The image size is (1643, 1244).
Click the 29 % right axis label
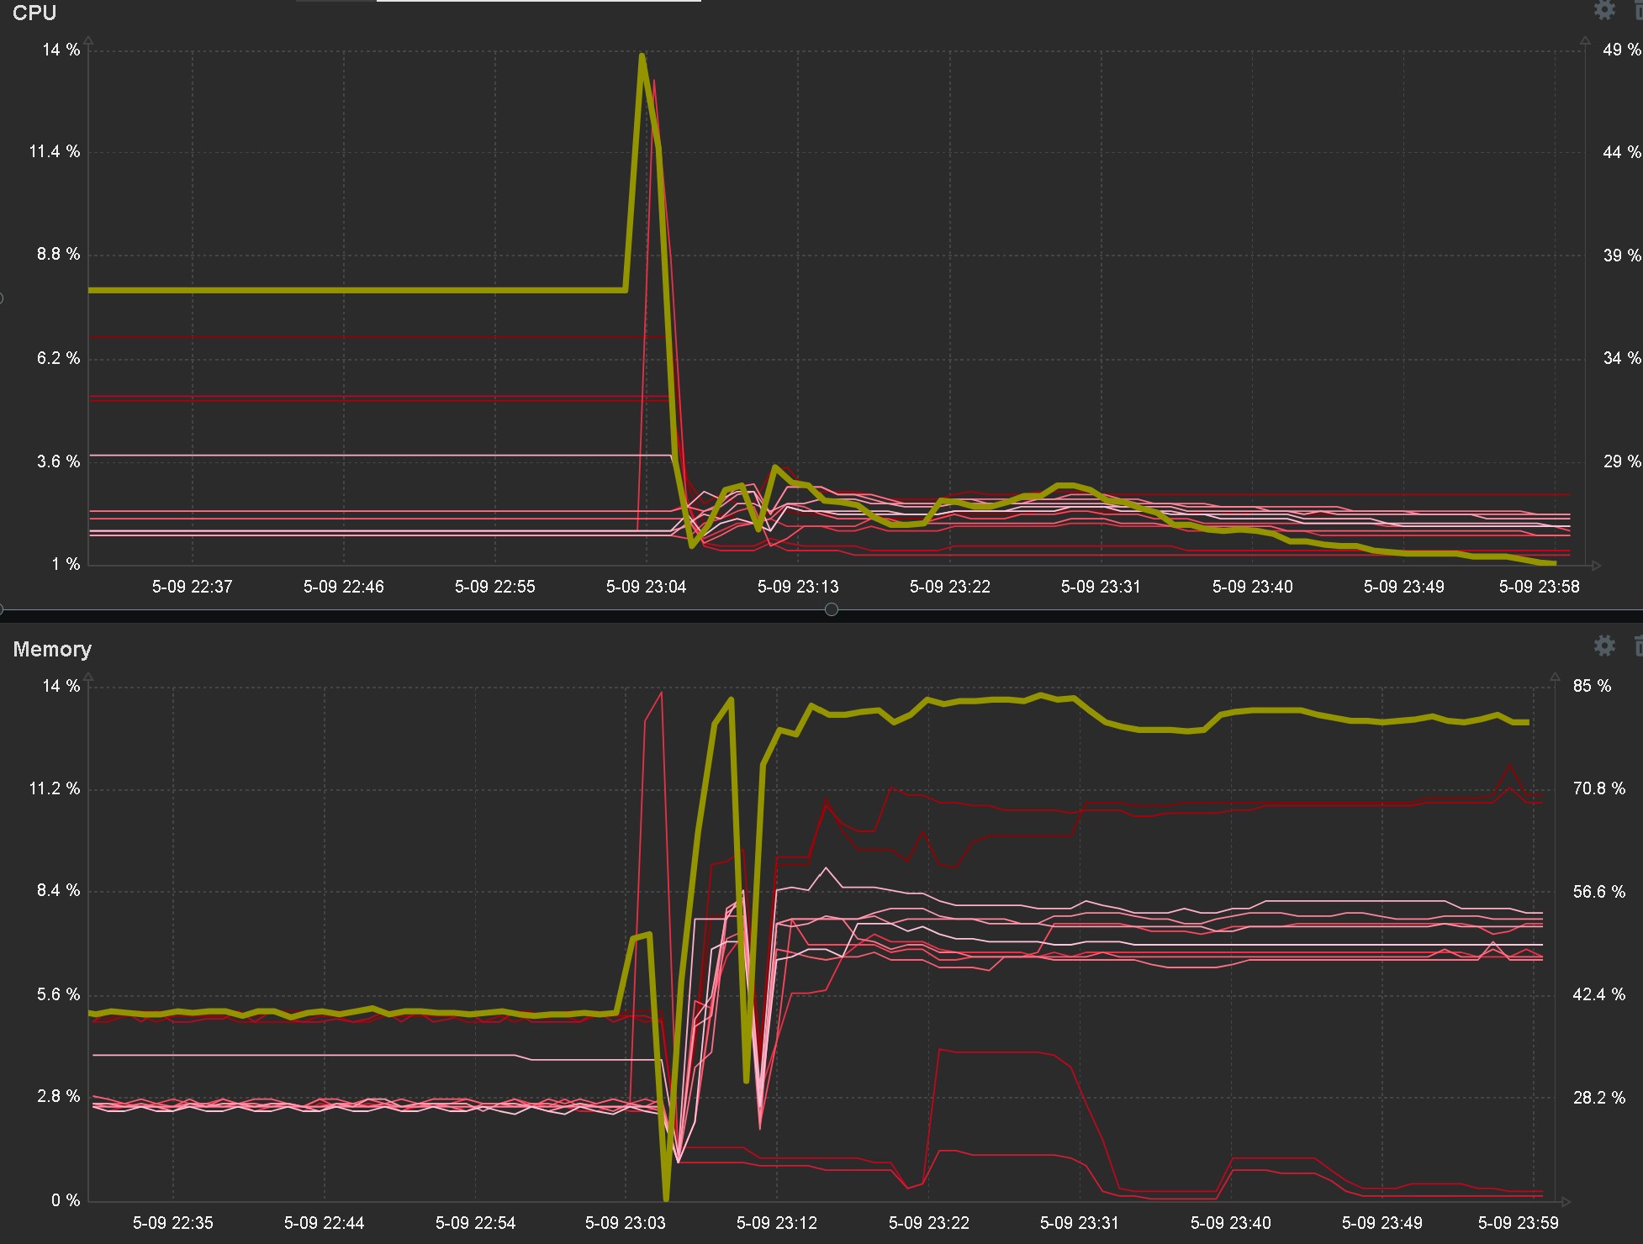tap(1622, 461)
